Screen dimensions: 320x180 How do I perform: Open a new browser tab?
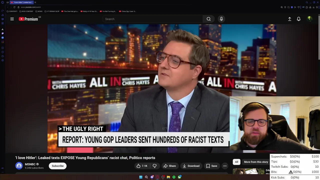pyautogui.click(x=35, y=2)
